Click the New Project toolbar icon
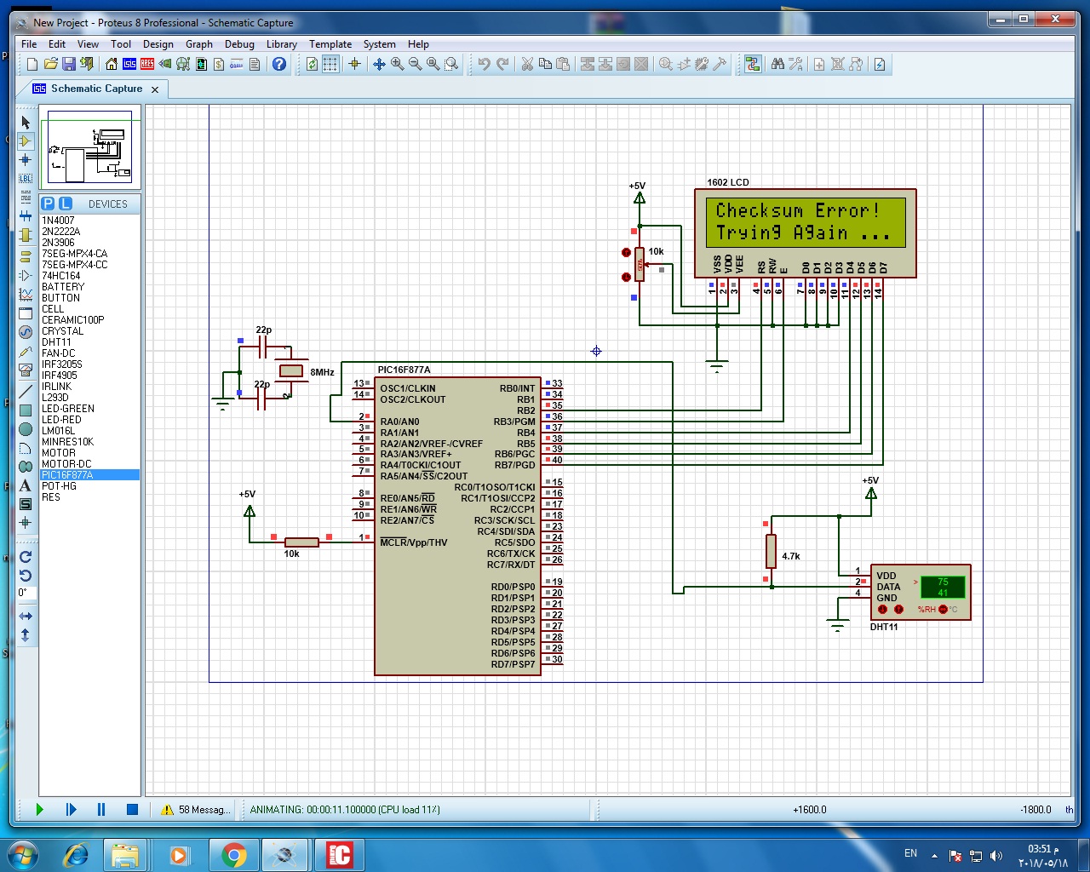Viewport: 1090px width, 872px height. coord(32,64)
